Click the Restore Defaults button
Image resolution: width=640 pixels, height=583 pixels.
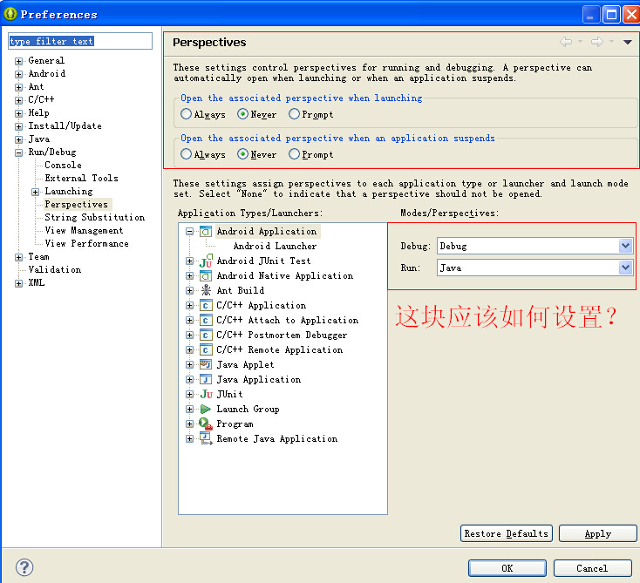(x=506, y=533)
